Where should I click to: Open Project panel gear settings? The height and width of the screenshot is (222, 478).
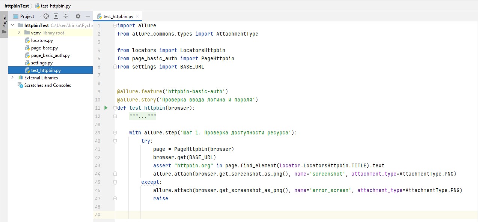click(x=78, y=16)
